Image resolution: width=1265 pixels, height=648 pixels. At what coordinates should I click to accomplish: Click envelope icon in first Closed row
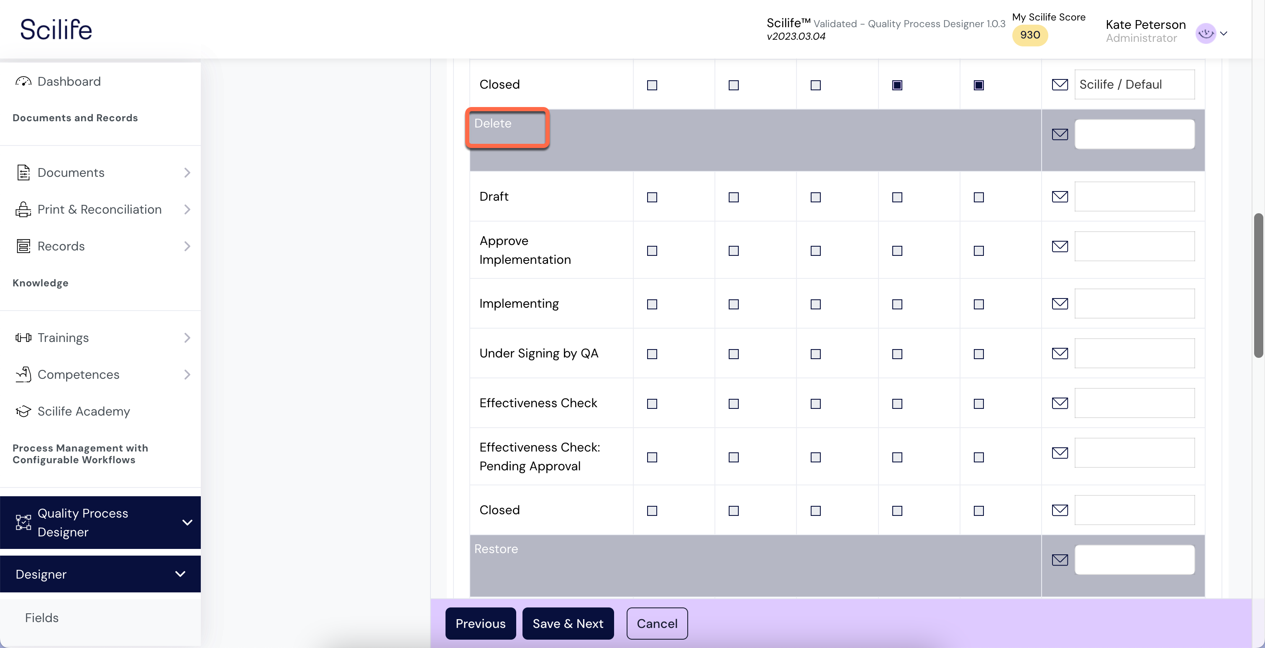pos(1060,84)
